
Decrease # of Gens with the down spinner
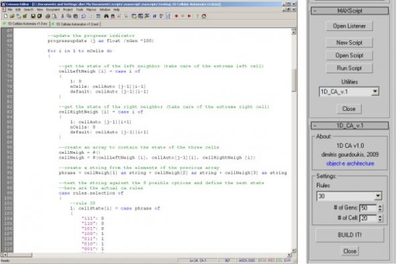point(380,210)
